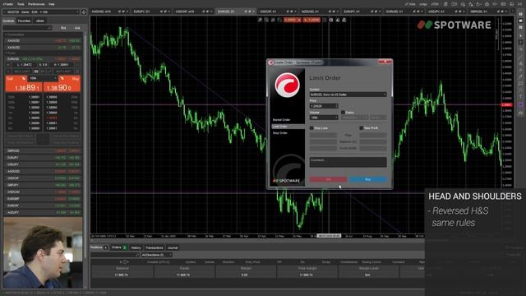Image resolution: width=526 pixels, height=296 pixels.
Task: Open the Help menu
Action: pos(51,4)
